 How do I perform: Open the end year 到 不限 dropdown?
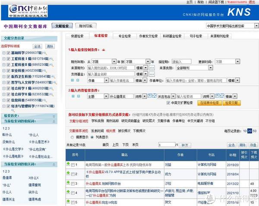(138, 62)
